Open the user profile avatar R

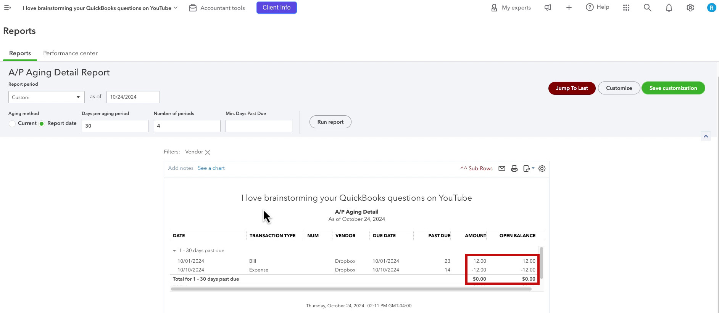point(711,8)
